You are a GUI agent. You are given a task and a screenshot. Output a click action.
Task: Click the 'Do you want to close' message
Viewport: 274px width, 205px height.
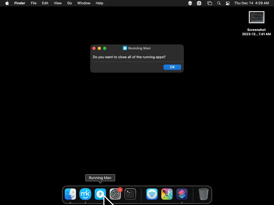coord(129,57)
